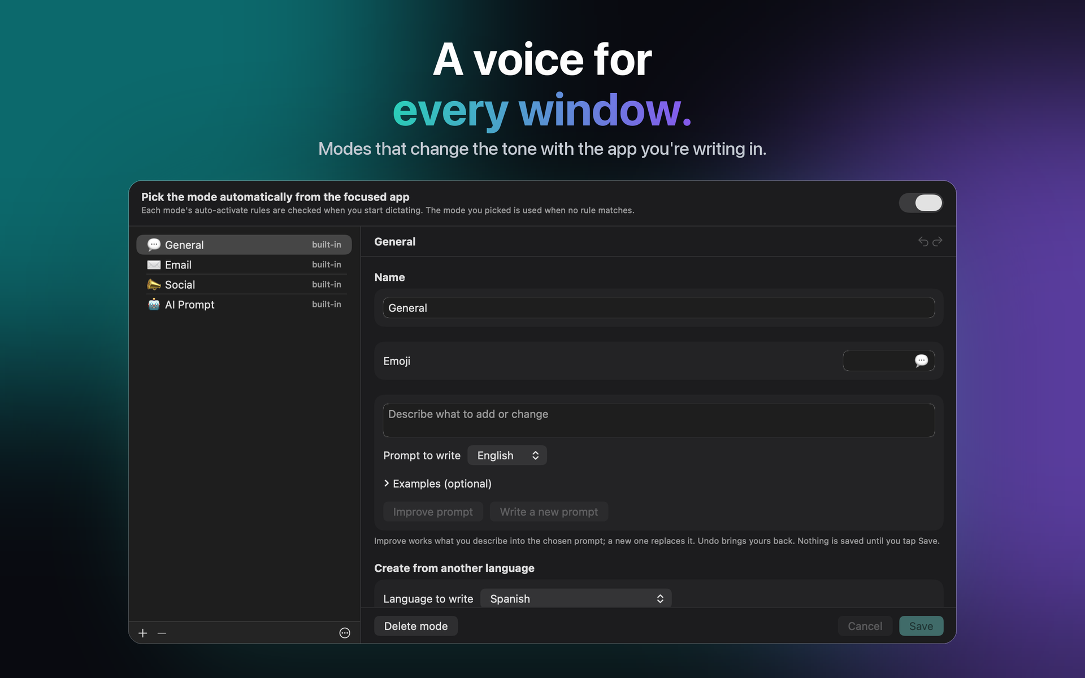Click the envelope icon beside Email
The height and width of the screenshot is (678, 1085).
tap(154, 265)
